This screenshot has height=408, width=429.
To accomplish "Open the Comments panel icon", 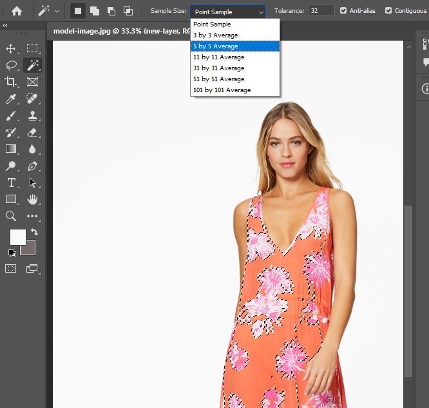I will (x=426, y=62).
